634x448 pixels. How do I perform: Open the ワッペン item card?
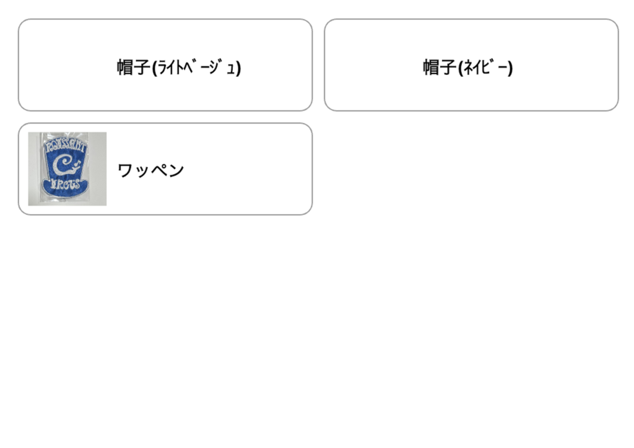pos(165,169)
